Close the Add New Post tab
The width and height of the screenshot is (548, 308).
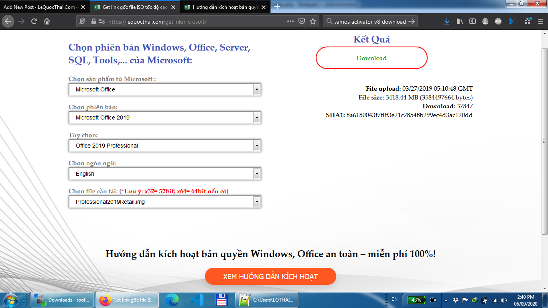pos(83,7)
